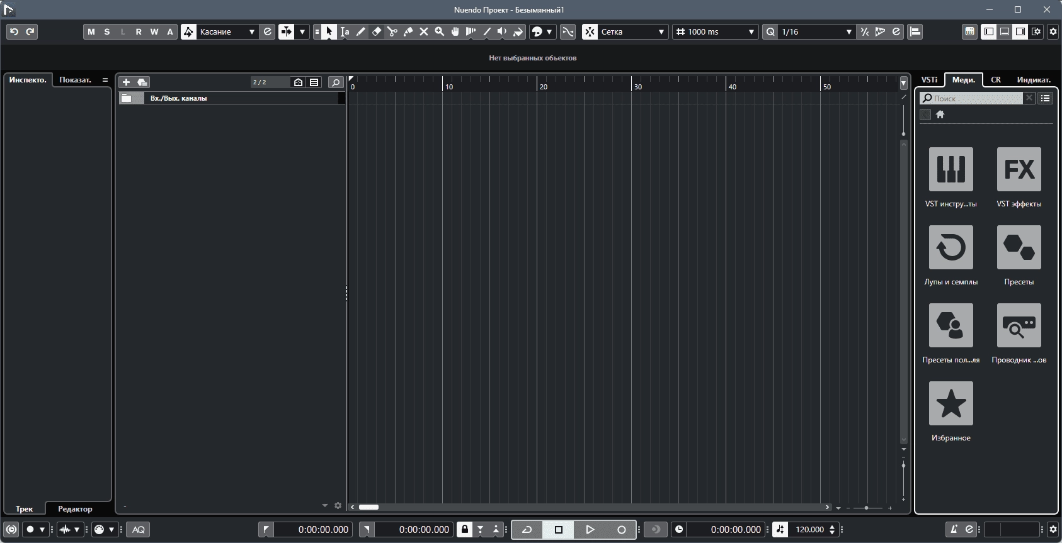Toggle the right zone visibility
The width and height of the screenshot is (1062, 543).
point(1020,31)
